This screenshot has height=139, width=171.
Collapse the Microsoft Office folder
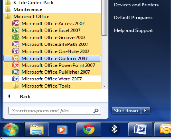52,16
